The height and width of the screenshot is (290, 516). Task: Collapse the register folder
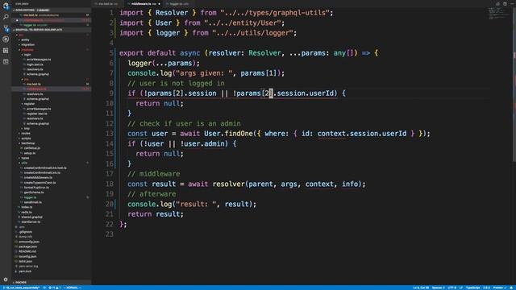(29, 104)
